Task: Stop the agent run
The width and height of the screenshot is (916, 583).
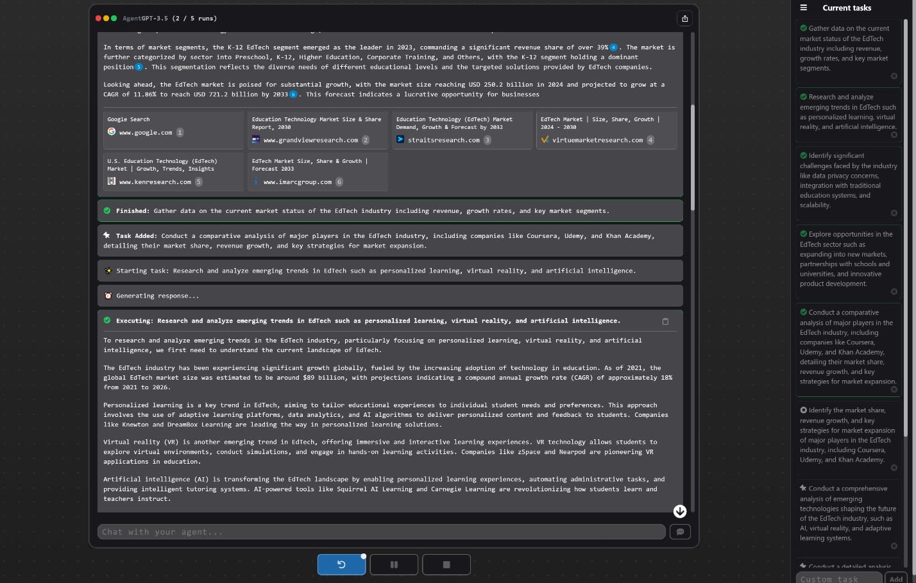Action: click(x=446, y=564)
